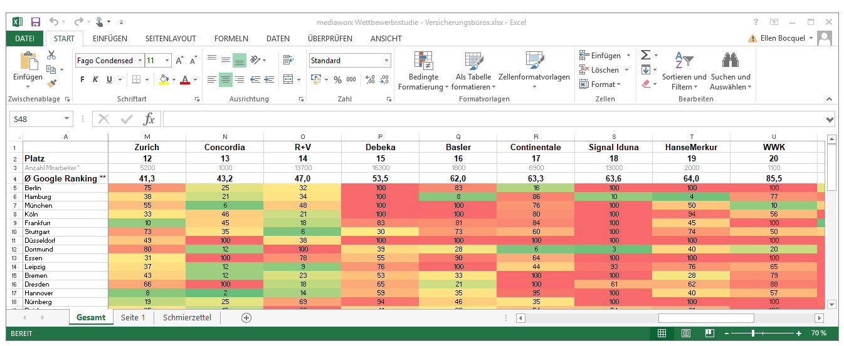844x346 pixels.
Task: Decrease cell indent
Action: [255, 79]
